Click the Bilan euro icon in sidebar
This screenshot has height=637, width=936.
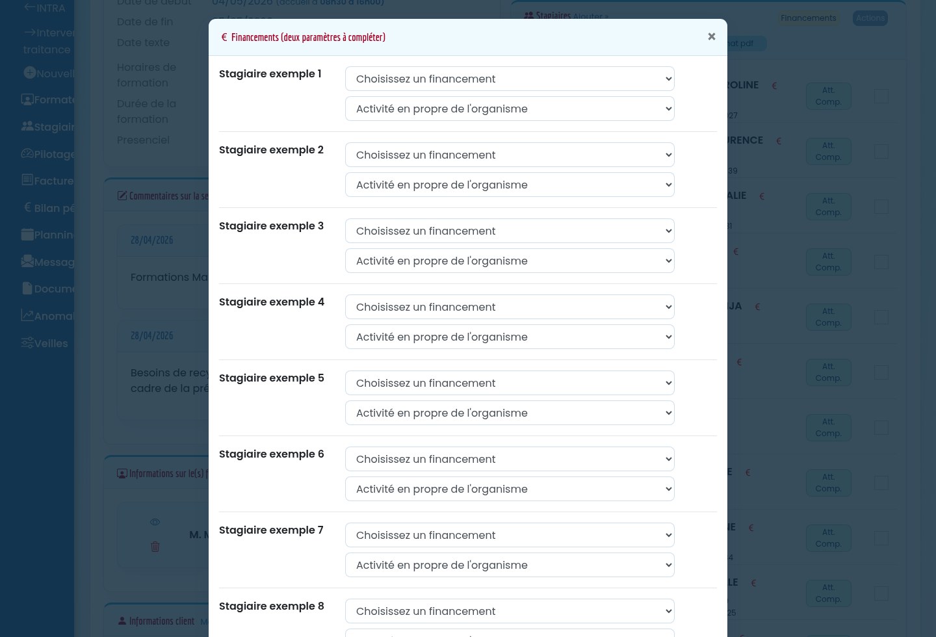click(x=27, y=207)
